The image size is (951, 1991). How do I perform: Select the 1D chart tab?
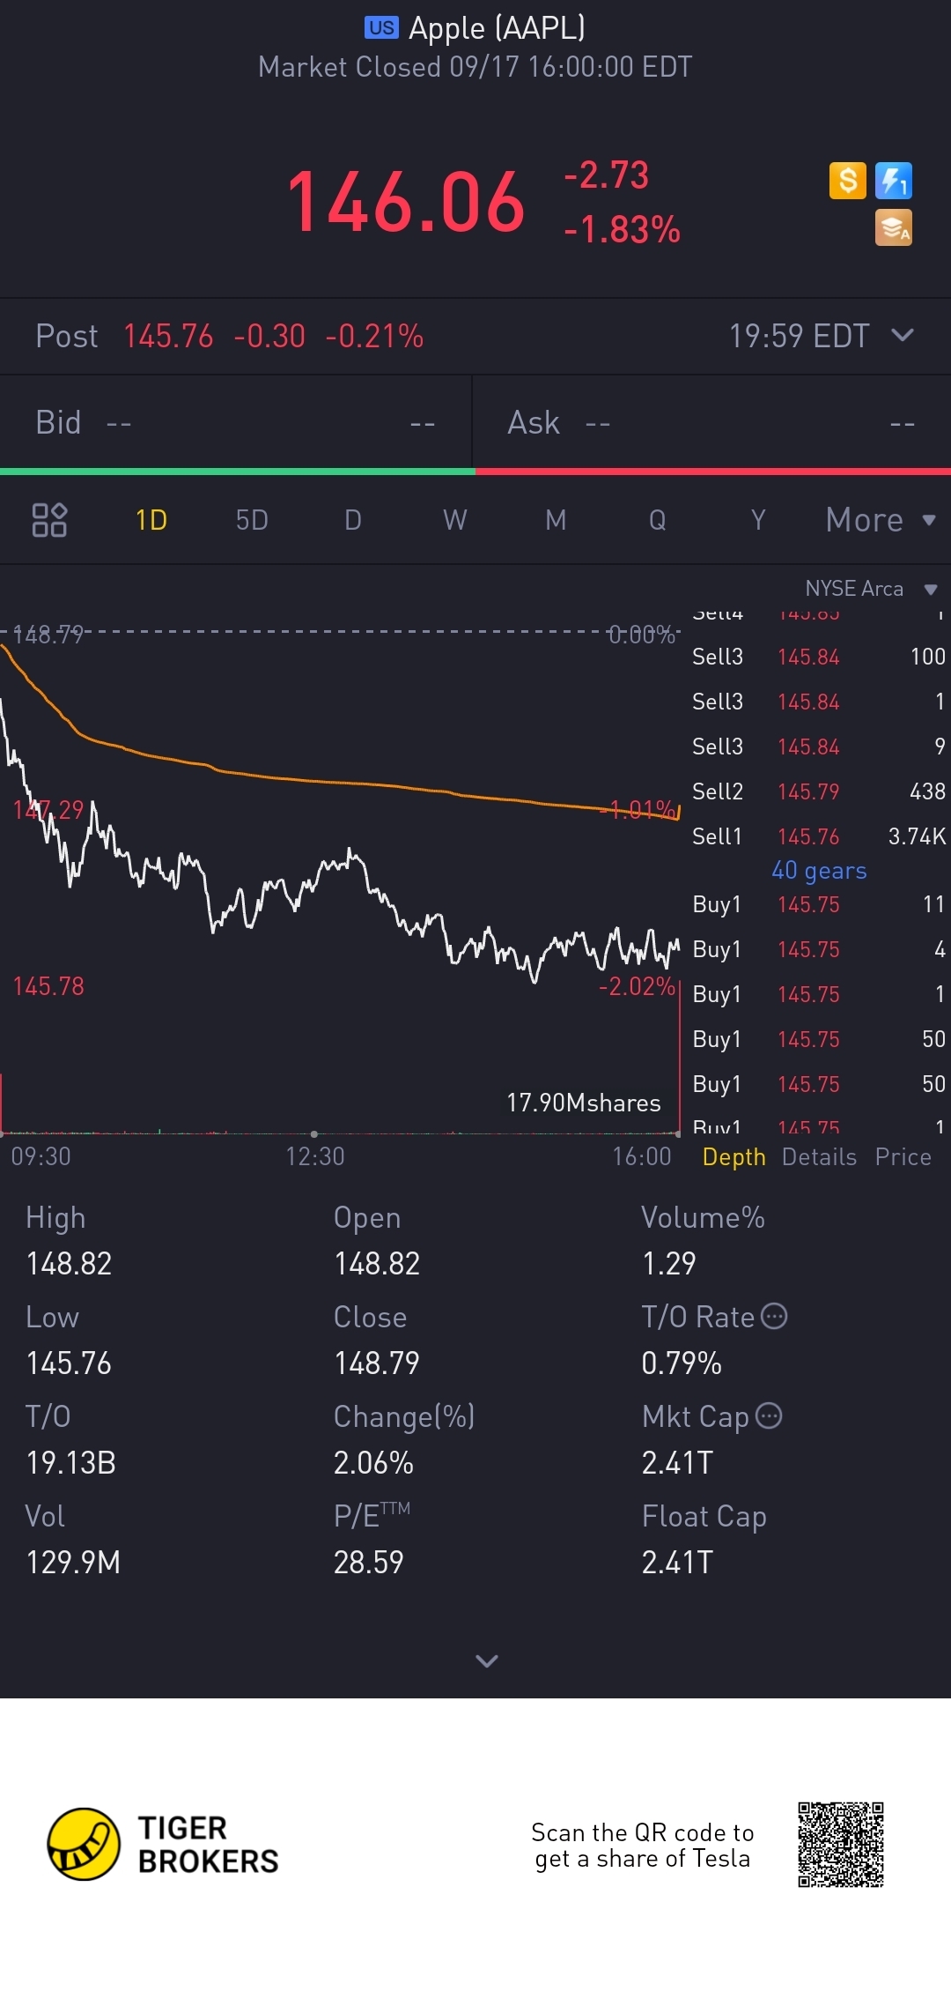click(151, 520)
